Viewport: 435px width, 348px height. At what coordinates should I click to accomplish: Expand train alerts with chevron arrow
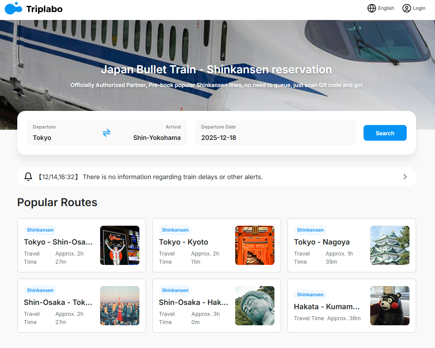[405, 177]
